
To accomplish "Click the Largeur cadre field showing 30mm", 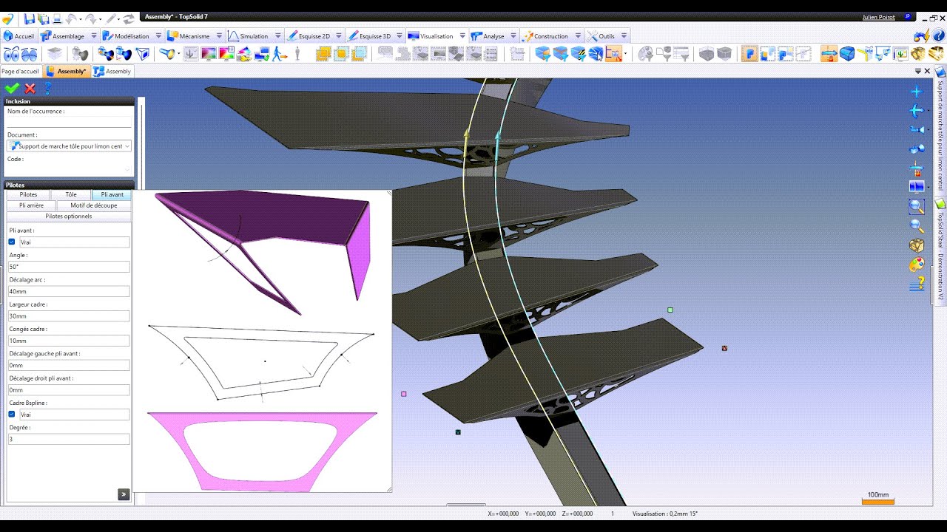I will click(68, 316).
